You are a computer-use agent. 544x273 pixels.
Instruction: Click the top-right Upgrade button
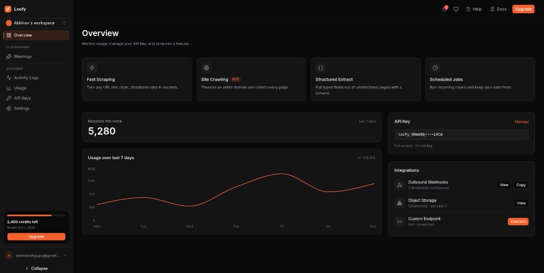tap(523, 10)
